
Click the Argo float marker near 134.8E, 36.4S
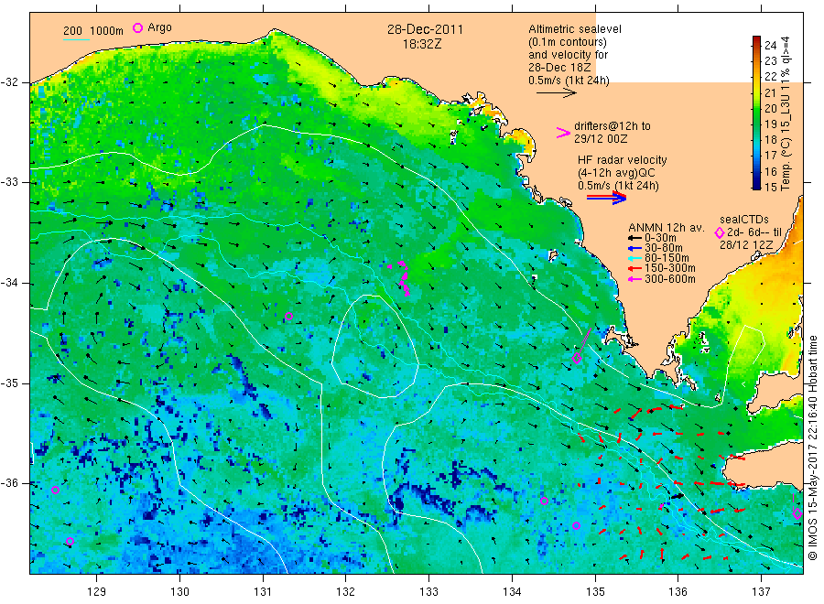577,525
